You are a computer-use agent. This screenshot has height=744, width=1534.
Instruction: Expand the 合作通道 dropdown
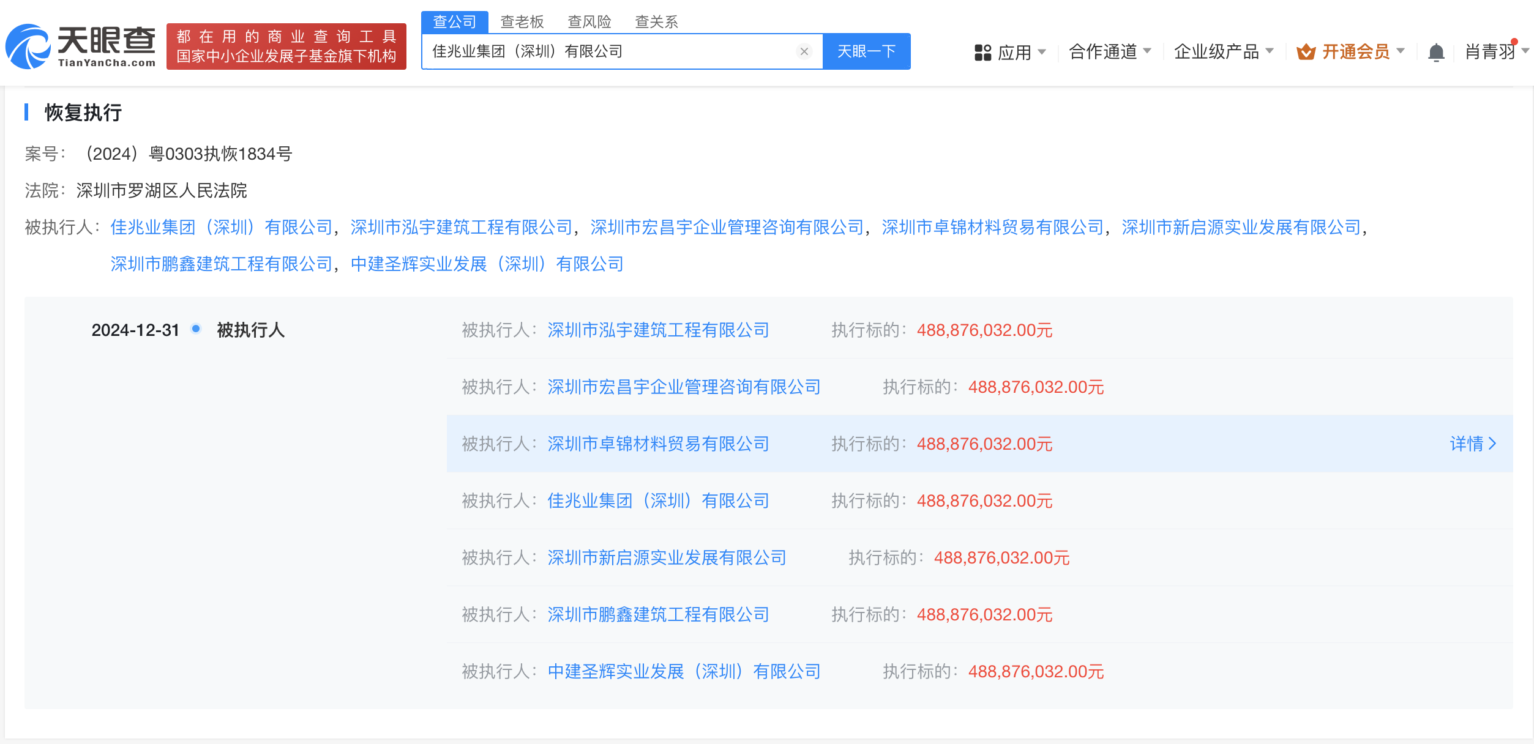click(1110, 52)
